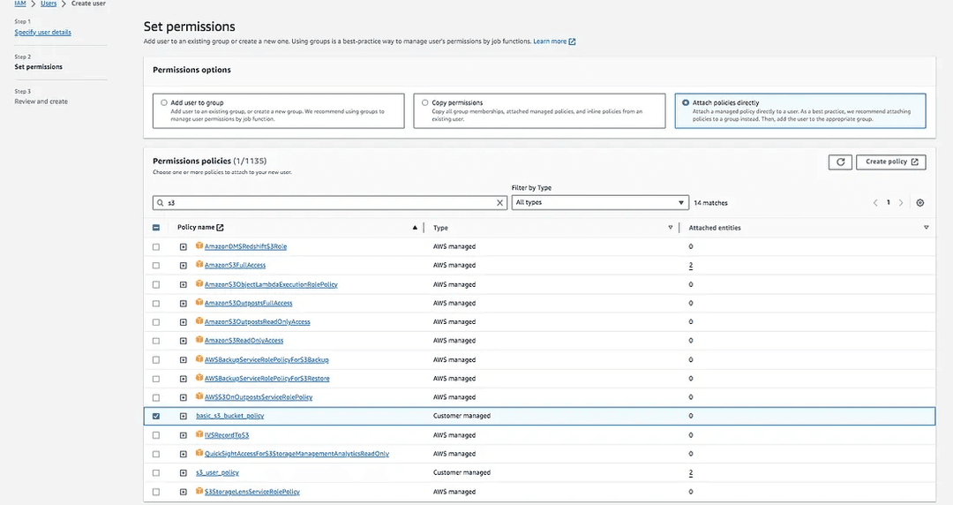
Task: Check the AmazonS3ReadOnlyAccess policy checkbox
Action: (x=156, y=341)
